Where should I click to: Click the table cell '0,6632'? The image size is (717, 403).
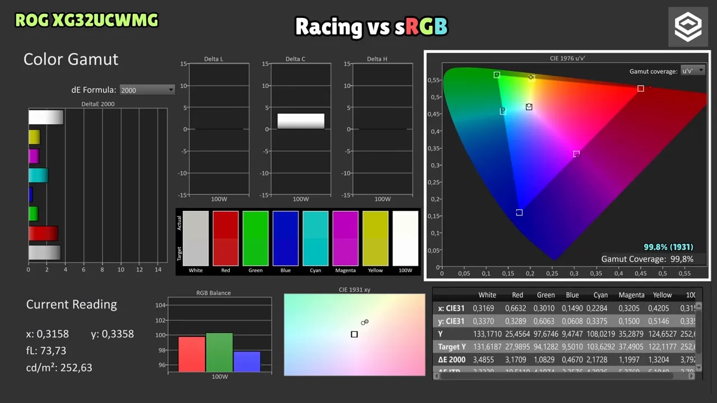(514, 308)
